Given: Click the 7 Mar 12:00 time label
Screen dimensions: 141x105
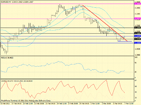Looking at the screenshot, I should pos(129,104).
